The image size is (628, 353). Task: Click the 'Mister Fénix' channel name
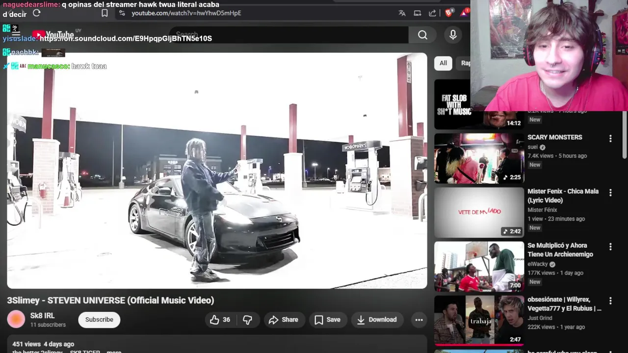[542, 210]
